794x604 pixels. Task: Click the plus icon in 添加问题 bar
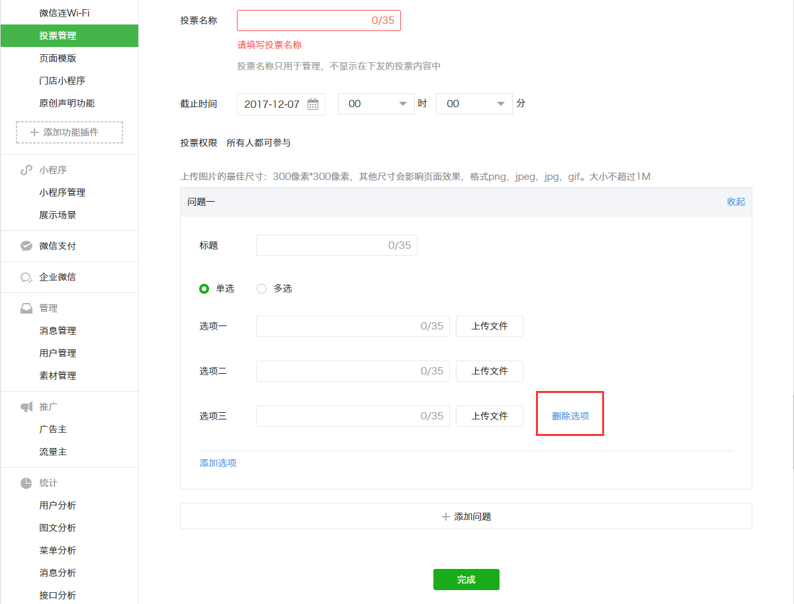(x=446, y=517)
